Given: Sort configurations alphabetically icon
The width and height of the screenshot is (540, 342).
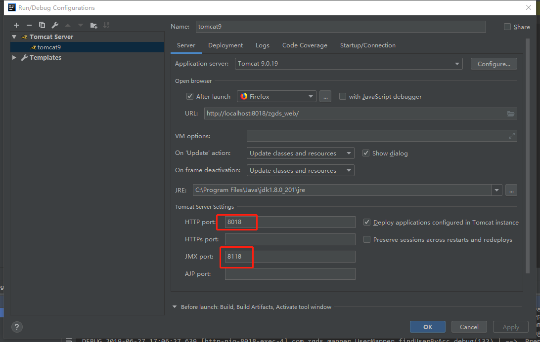Looking at the screenshot, I should (x=106, y=25).
